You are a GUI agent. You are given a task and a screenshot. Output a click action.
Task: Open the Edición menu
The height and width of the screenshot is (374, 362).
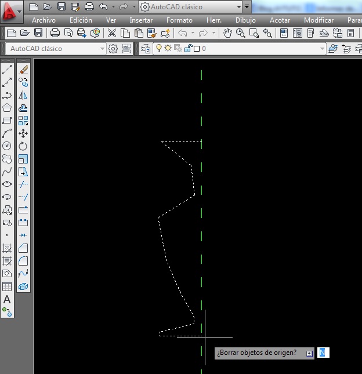click(81, 20)
